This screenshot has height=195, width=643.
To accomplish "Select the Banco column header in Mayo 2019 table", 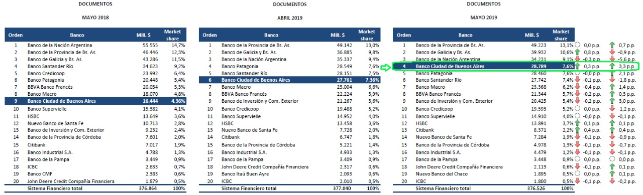I will [x=465, y=35].
